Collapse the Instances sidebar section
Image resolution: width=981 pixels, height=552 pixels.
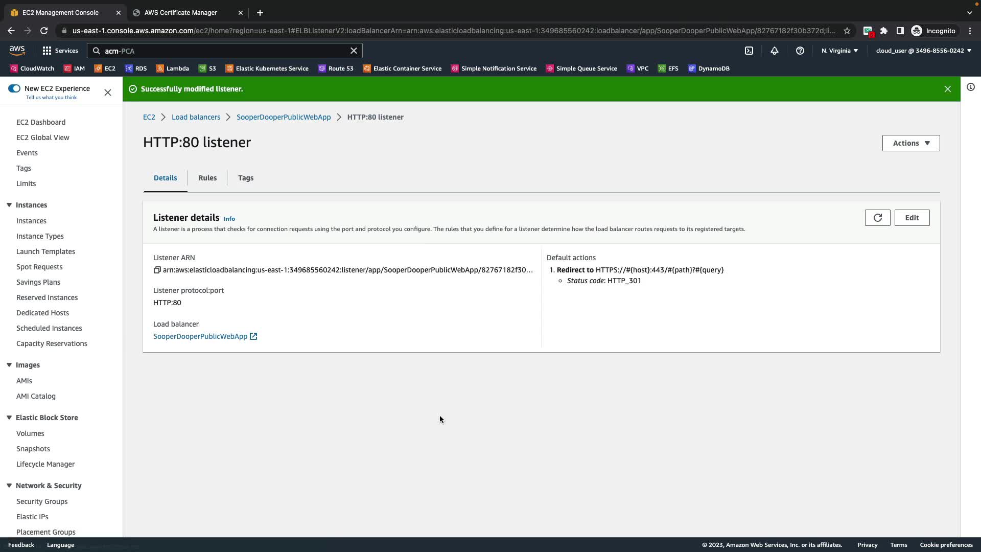point(9,205)
